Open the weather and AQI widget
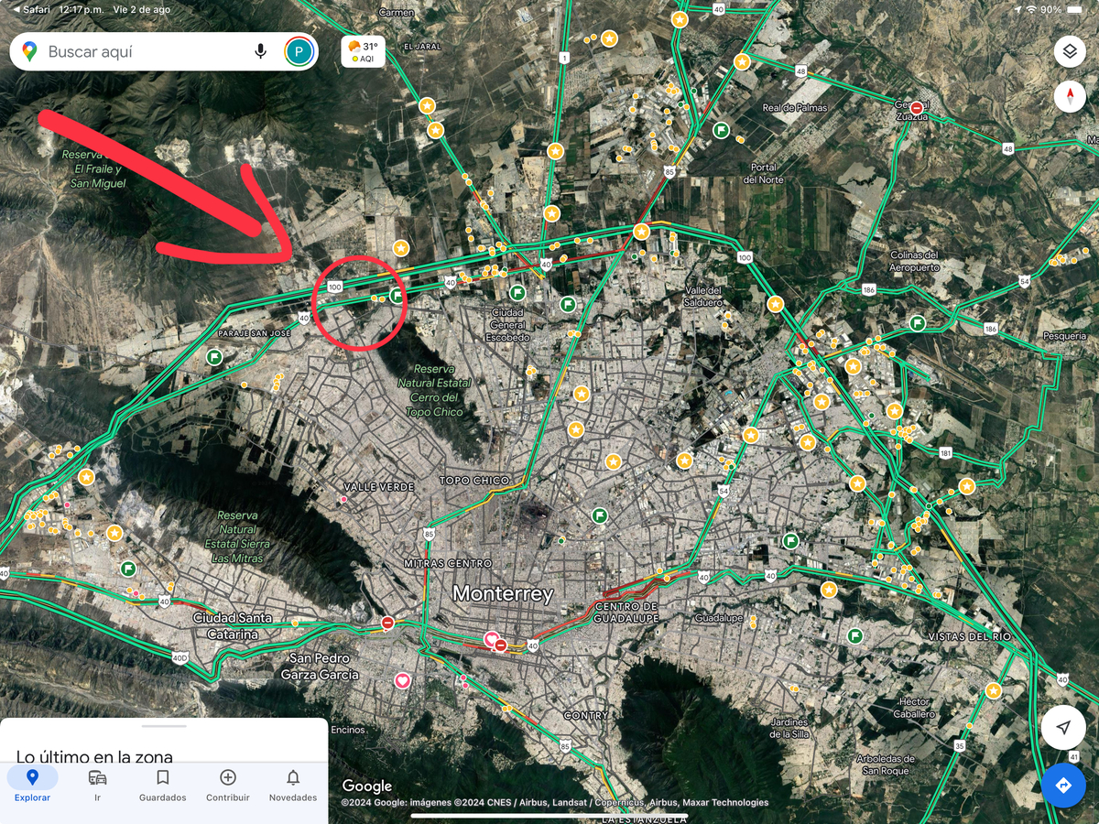Viewport: 1099px width, 824px height. (x=363, y=51)
